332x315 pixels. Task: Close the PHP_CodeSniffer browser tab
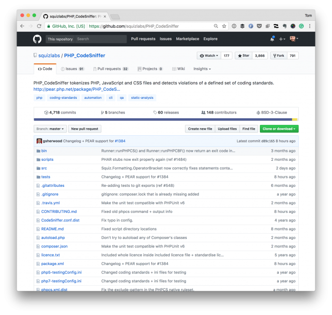(x=105, y=16)
